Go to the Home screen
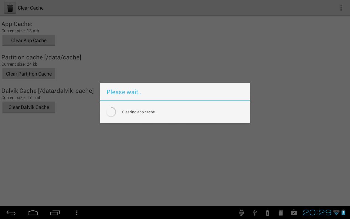The width and height of the screenshot is (350, 219). click(x=33, y=213)
